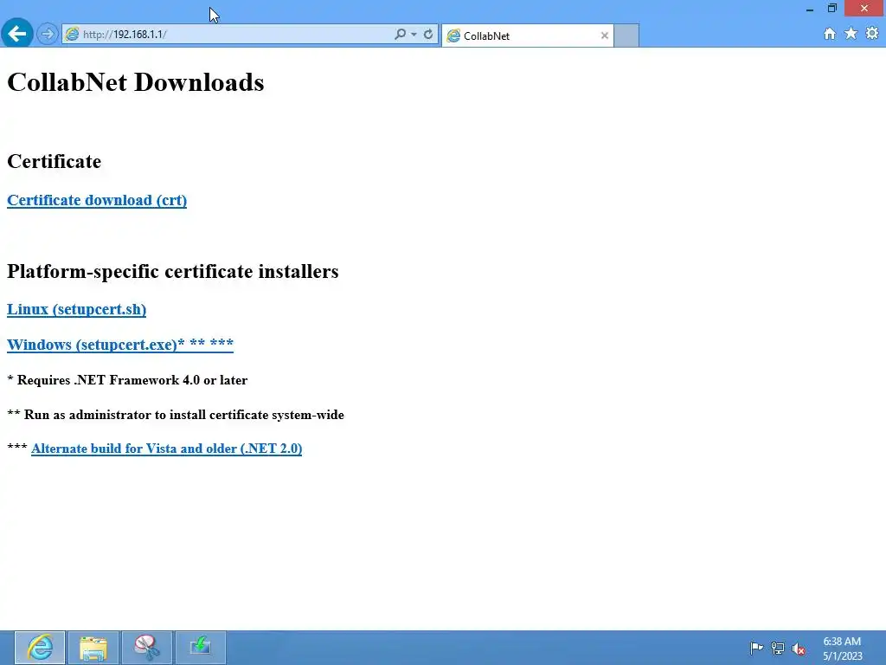Open Alternate build for Vista and older link

click(167, 449)
